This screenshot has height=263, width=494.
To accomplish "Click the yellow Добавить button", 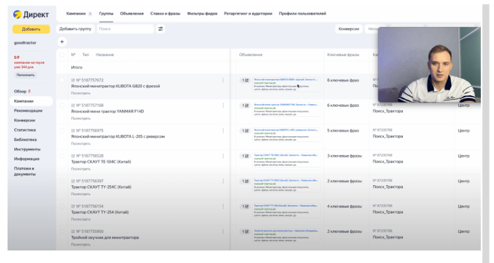I will pyautogui.click(x=31, y=29).
